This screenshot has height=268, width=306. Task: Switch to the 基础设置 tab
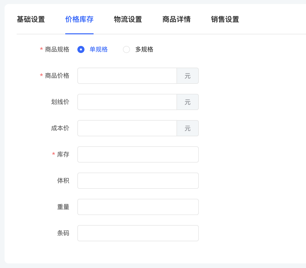(31, 19)
